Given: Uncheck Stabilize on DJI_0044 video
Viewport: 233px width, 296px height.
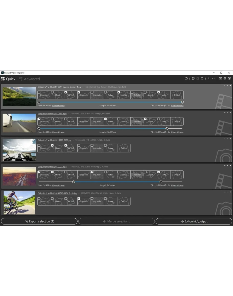Looking at the screenshot, I should [x=119, y=92].
